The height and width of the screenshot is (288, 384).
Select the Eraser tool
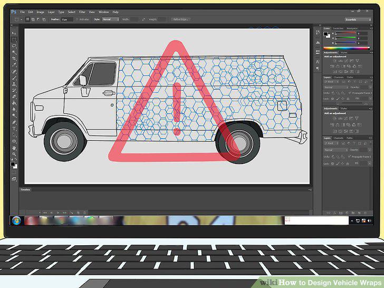click(14, 97)
